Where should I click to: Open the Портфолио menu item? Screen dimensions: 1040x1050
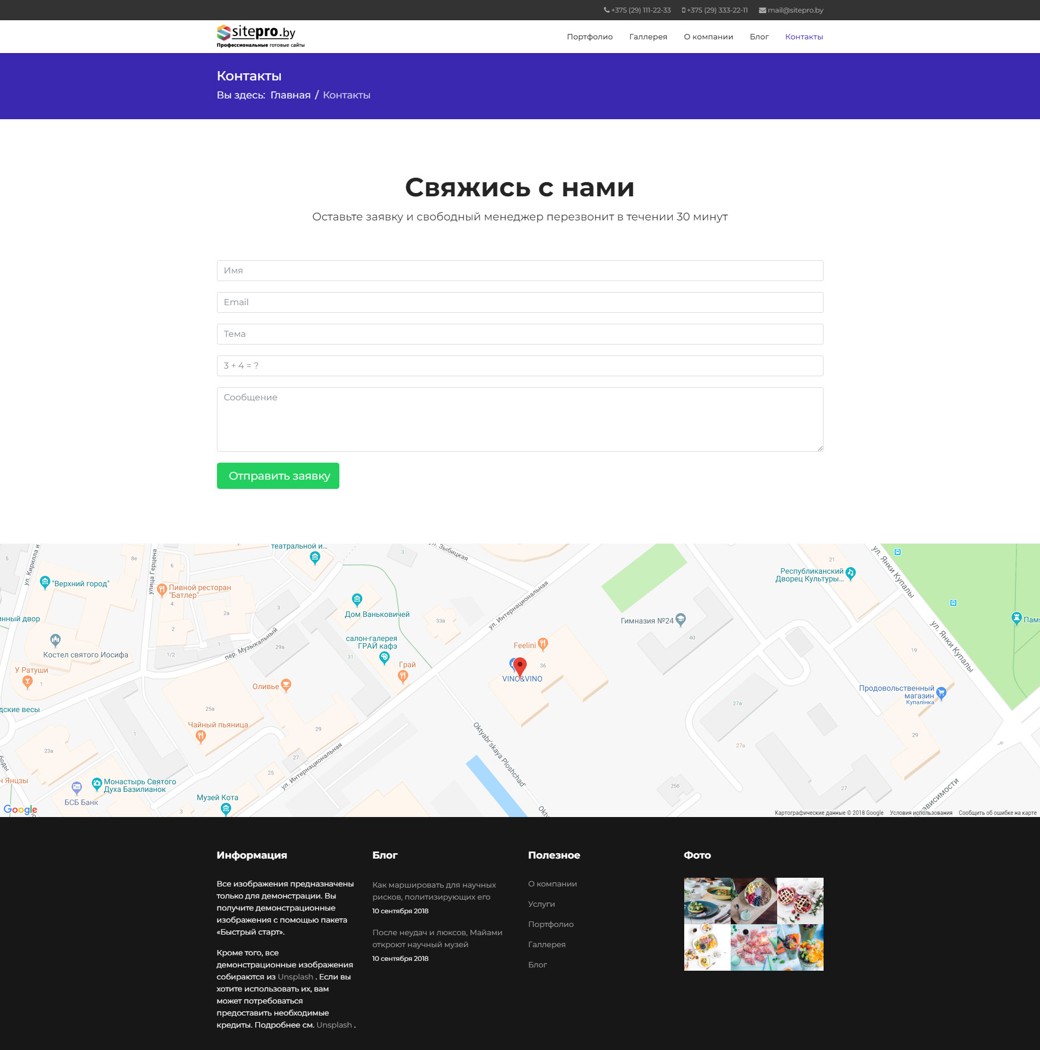tap(590, 37)
